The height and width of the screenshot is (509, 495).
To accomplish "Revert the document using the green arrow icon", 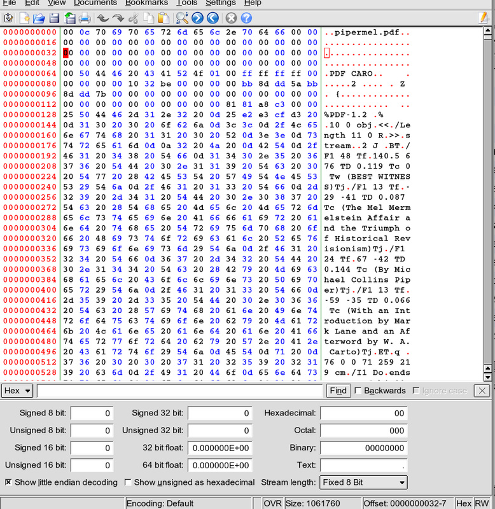I will 69,18.
